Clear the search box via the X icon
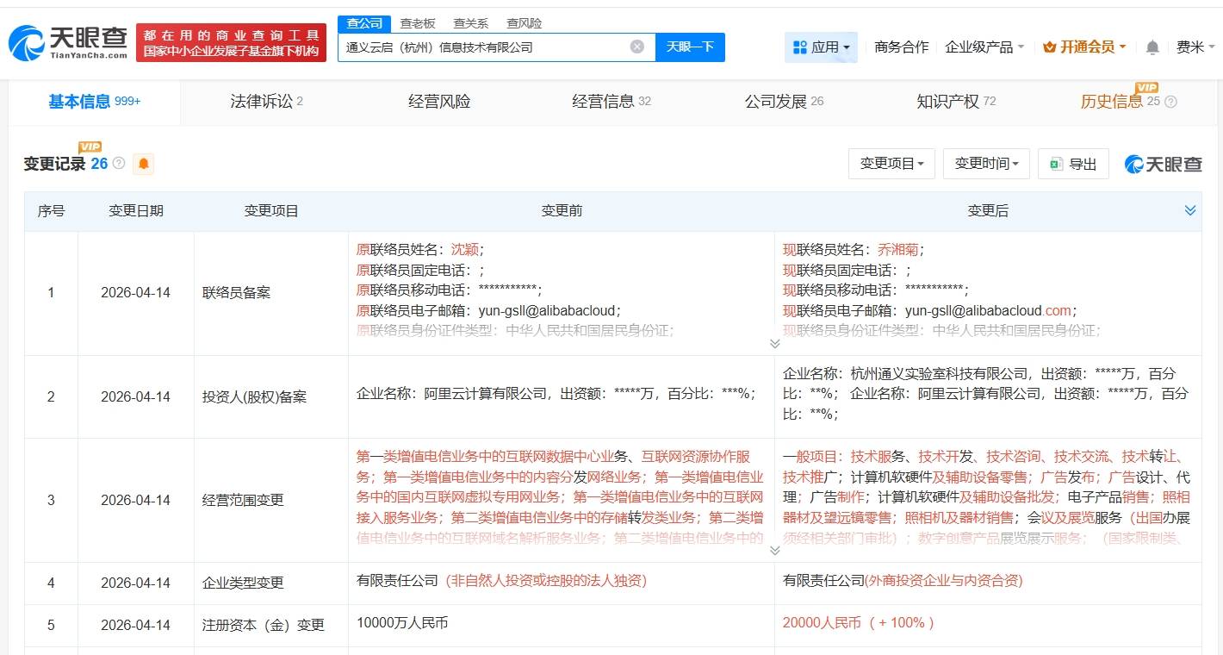1223x655 pixels. coord(636,47)
